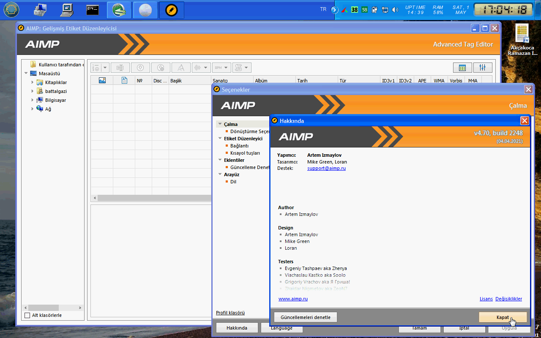Click the album art column header icon
Viewport: 541px width, 338px height.
point(102,80)
